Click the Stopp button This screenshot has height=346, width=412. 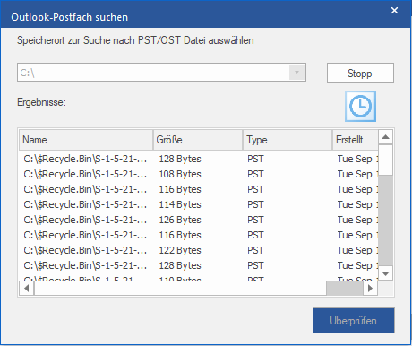point(360,73)
